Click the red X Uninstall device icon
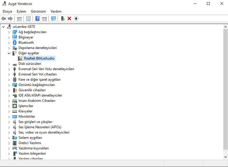Image resolution: width=228 pixels, height=167 pixels. point(69,18)
